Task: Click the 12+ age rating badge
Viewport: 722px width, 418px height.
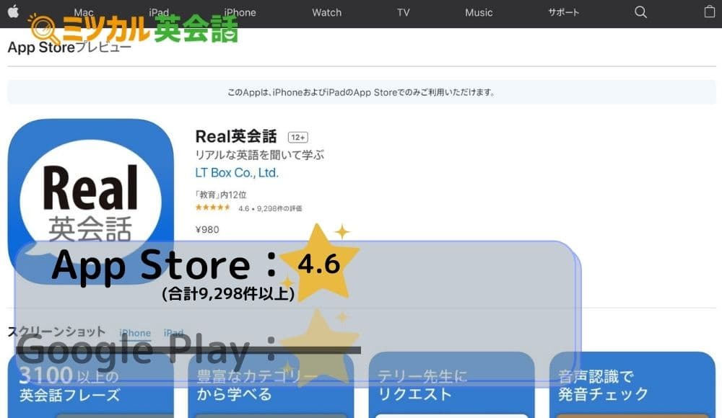Action: (x=298, y=137)
